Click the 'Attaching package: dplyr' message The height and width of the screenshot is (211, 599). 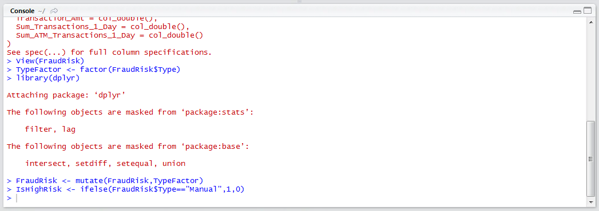point(66,95)
